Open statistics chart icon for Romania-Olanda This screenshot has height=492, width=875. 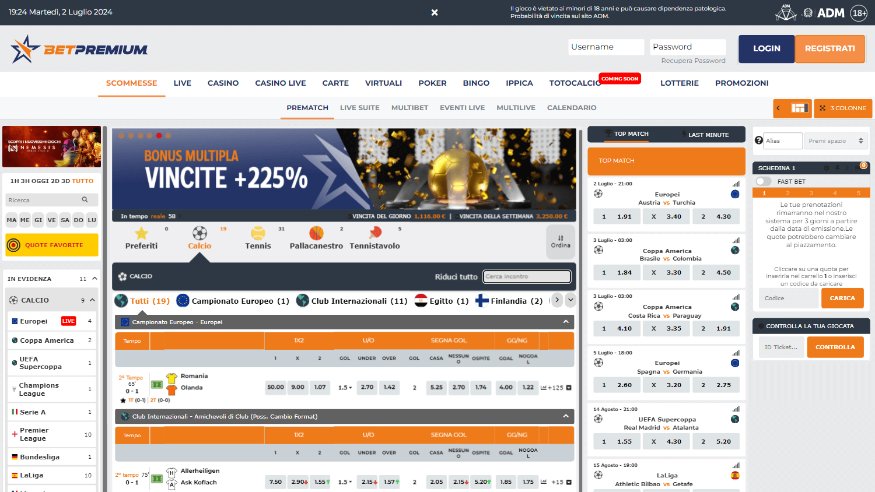tap(544, 387)
